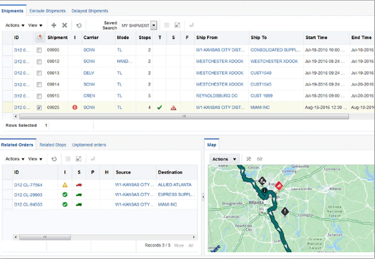Click the black exclamation marker near Covington

[x=285, y=212]
